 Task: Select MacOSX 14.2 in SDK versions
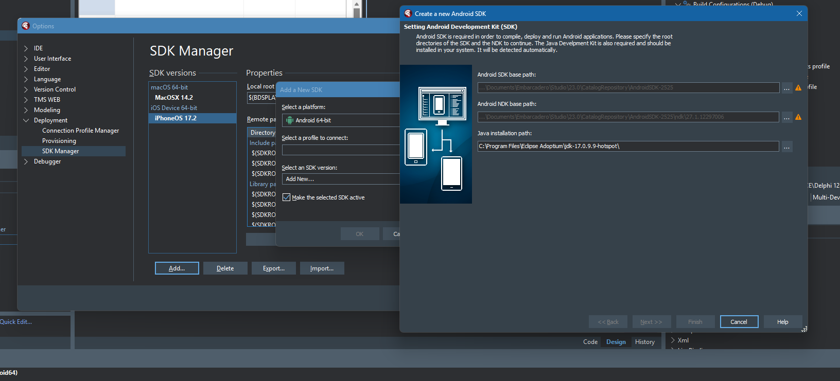pos(174,98)
